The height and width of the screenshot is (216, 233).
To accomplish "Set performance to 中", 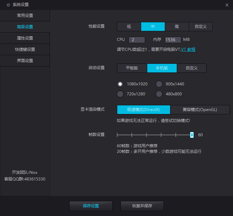I will coord(153,27).
